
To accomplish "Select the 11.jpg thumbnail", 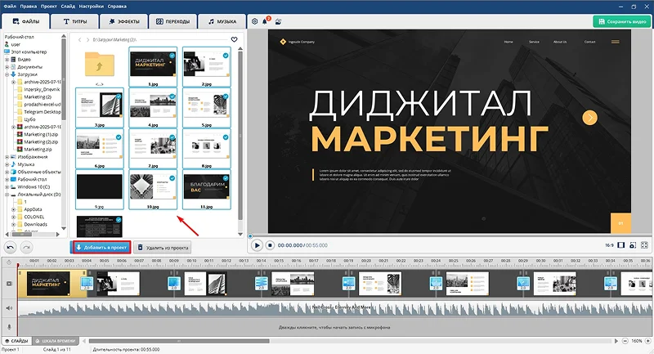I will click(207, 190).
